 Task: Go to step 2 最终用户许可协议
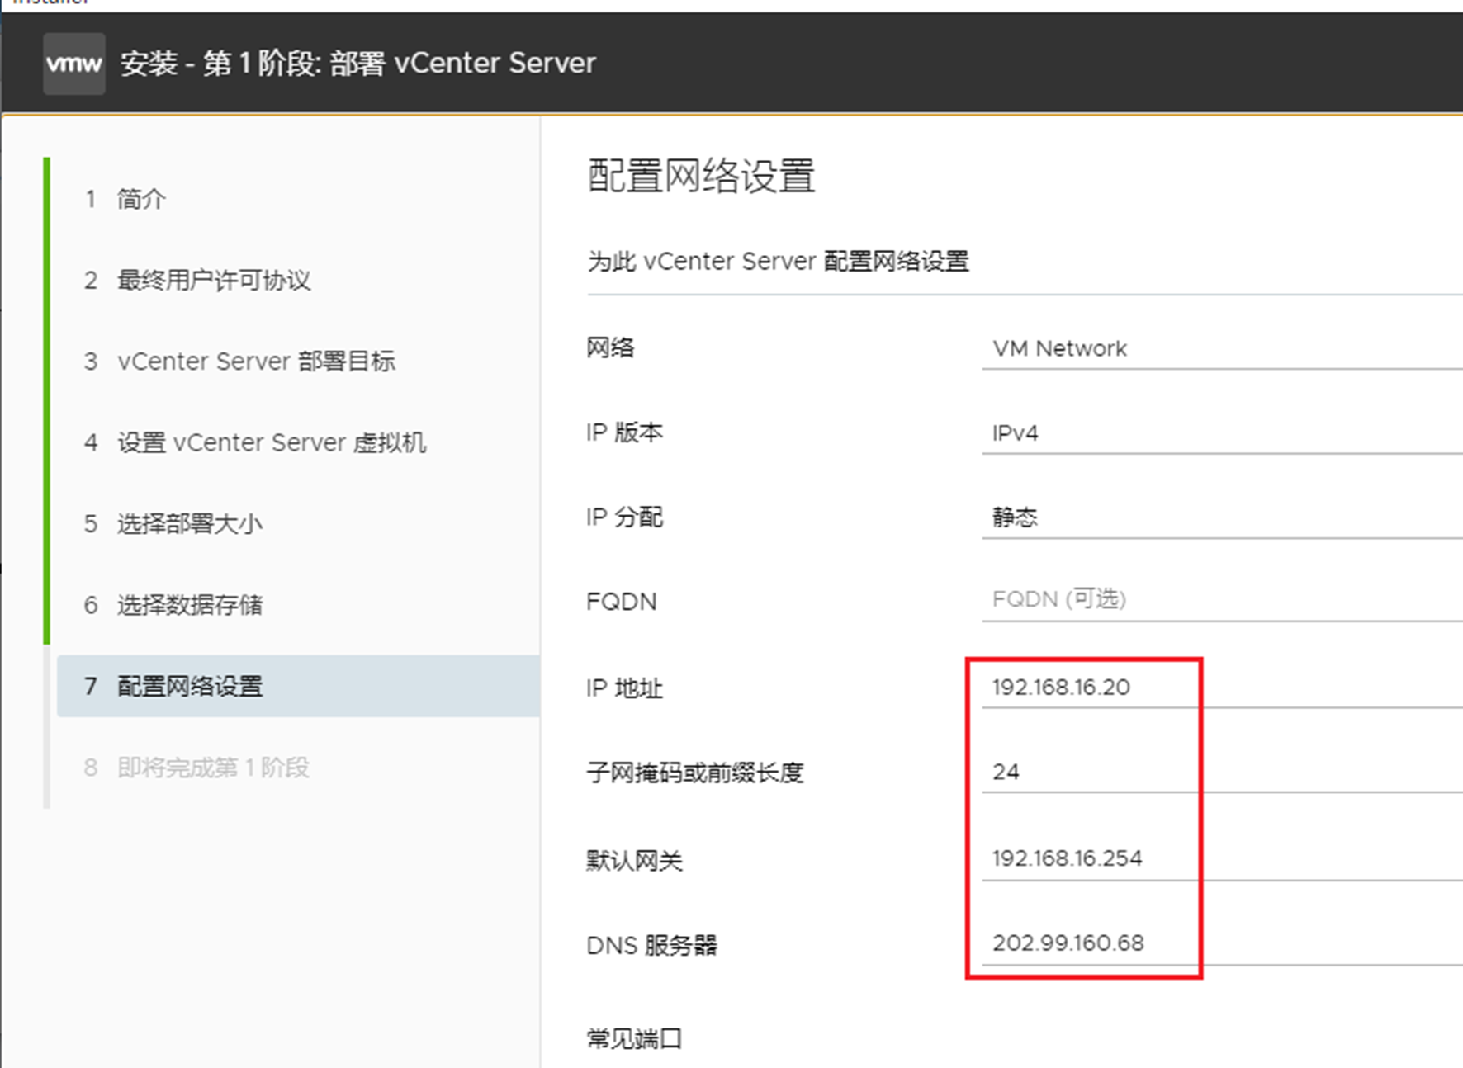click(197, 280)
